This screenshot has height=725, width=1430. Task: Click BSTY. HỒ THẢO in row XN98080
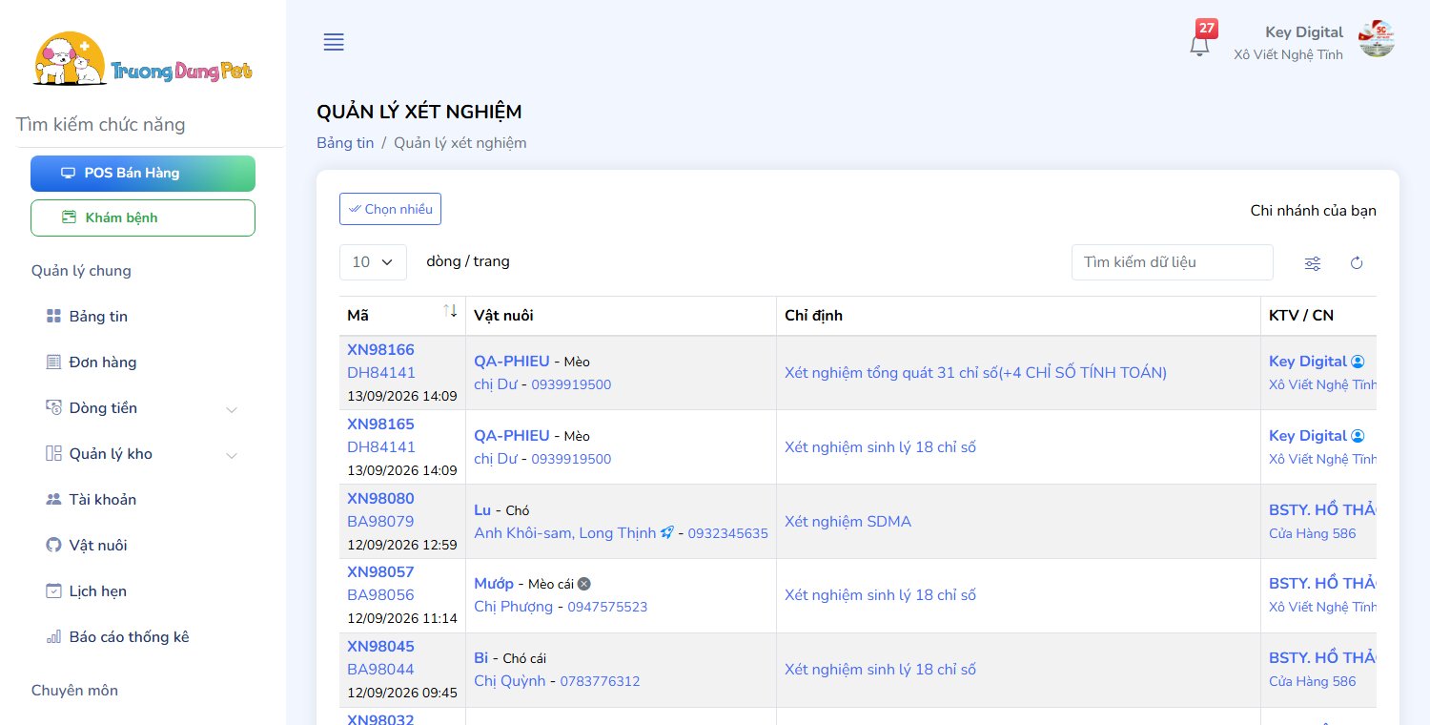click(1322, 510)
